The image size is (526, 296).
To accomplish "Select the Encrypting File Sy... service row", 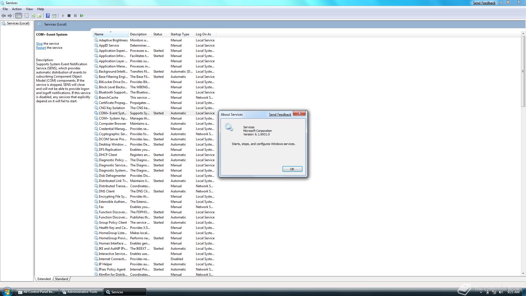I will (155, 197).
